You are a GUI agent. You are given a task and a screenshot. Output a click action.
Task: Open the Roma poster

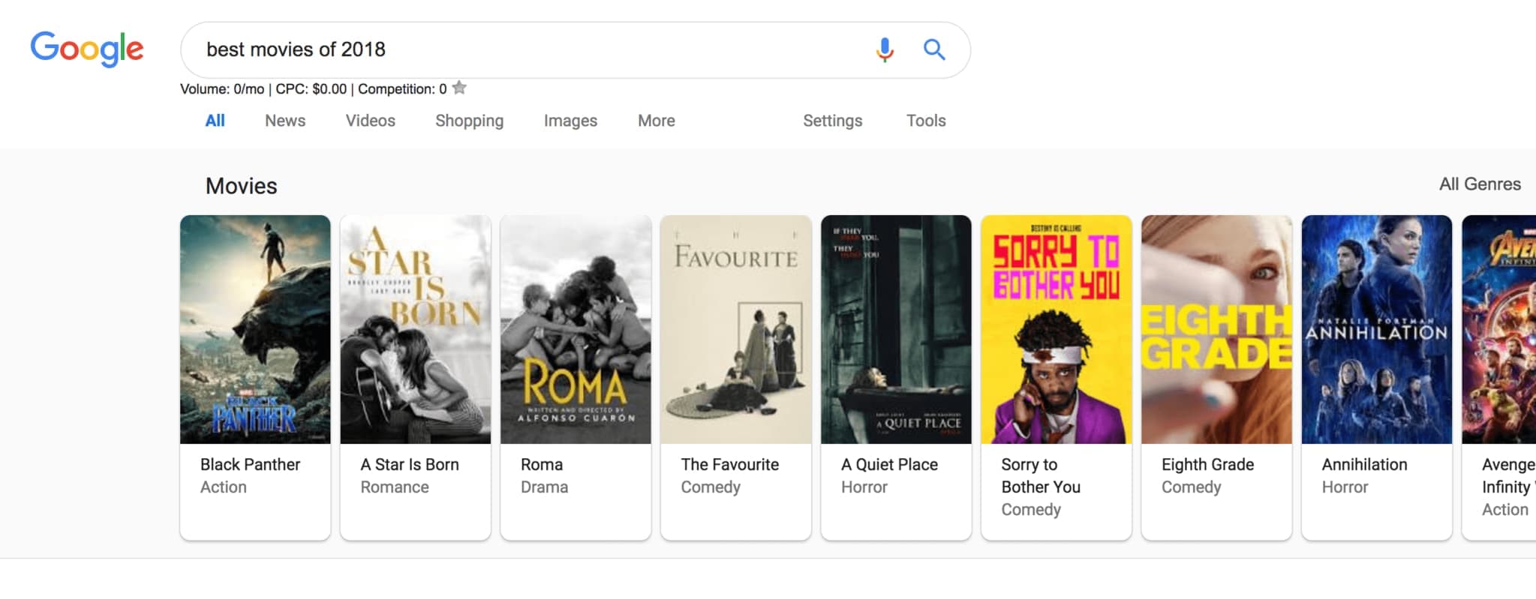pyautogui.click(x=576, y=329)
